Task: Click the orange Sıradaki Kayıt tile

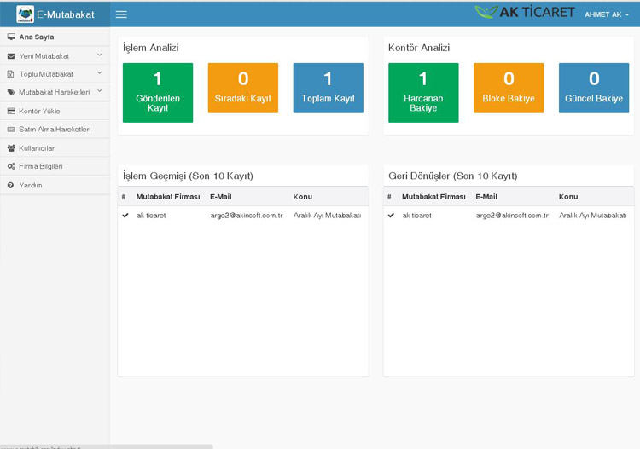Action: pyautogui.click(x=243, y=89)
